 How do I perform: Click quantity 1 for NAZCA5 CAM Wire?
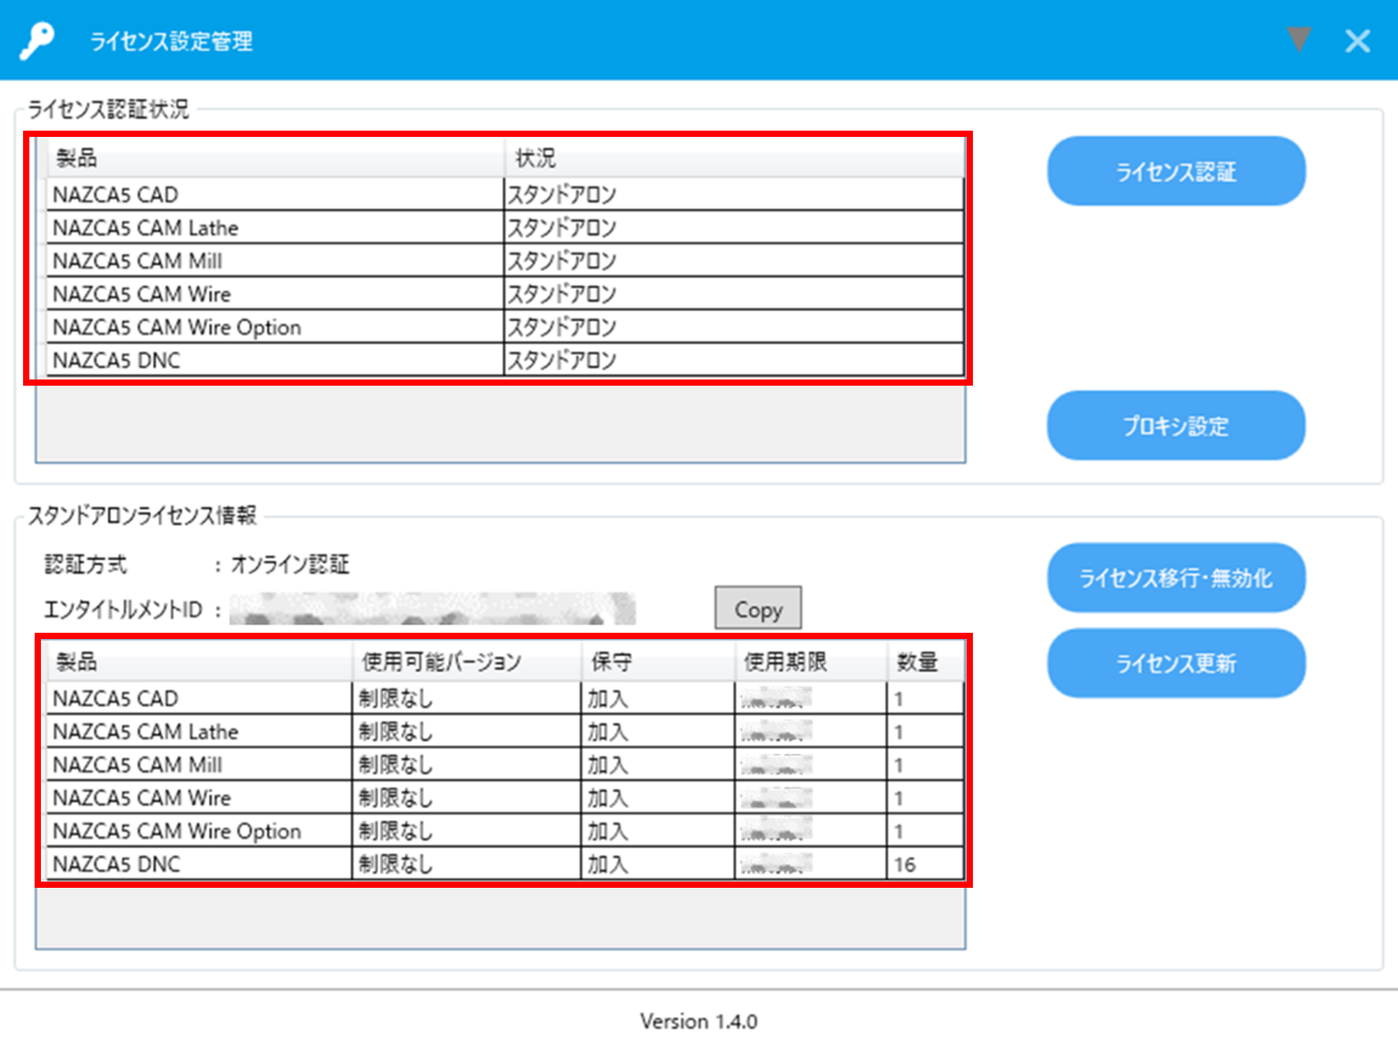926,797
